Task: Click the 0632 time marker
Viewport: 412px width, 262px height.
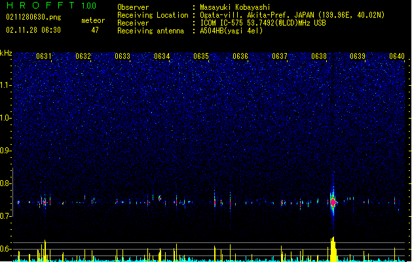Action: point(83,56)
